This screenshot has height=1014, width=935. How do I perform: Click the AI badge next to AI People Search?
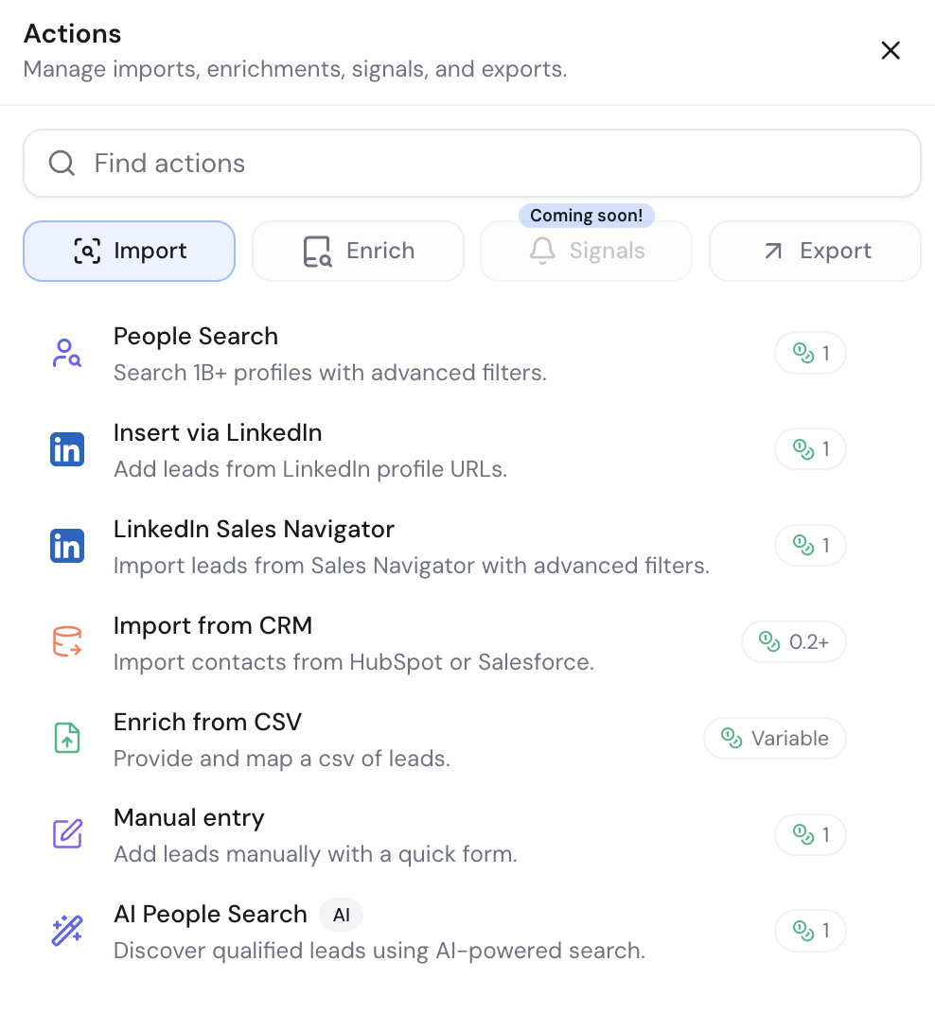(x=341, y=915)
